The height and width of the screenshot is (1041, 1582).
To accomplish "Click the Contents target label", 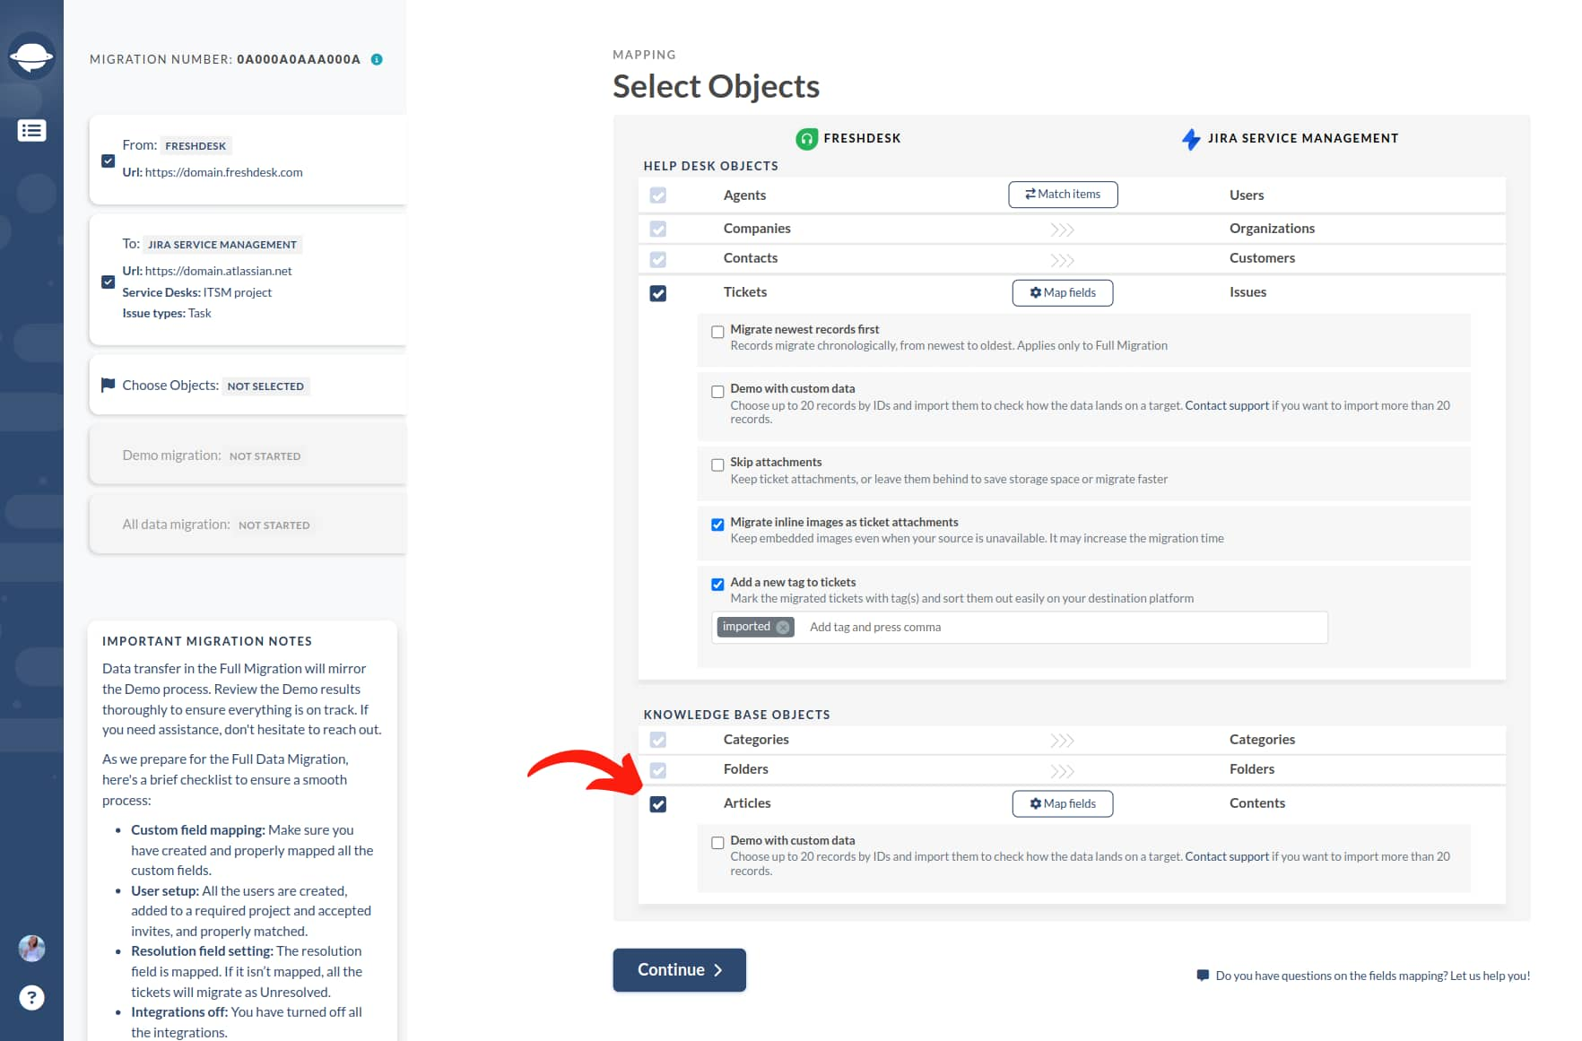I will coord(1257,803).
